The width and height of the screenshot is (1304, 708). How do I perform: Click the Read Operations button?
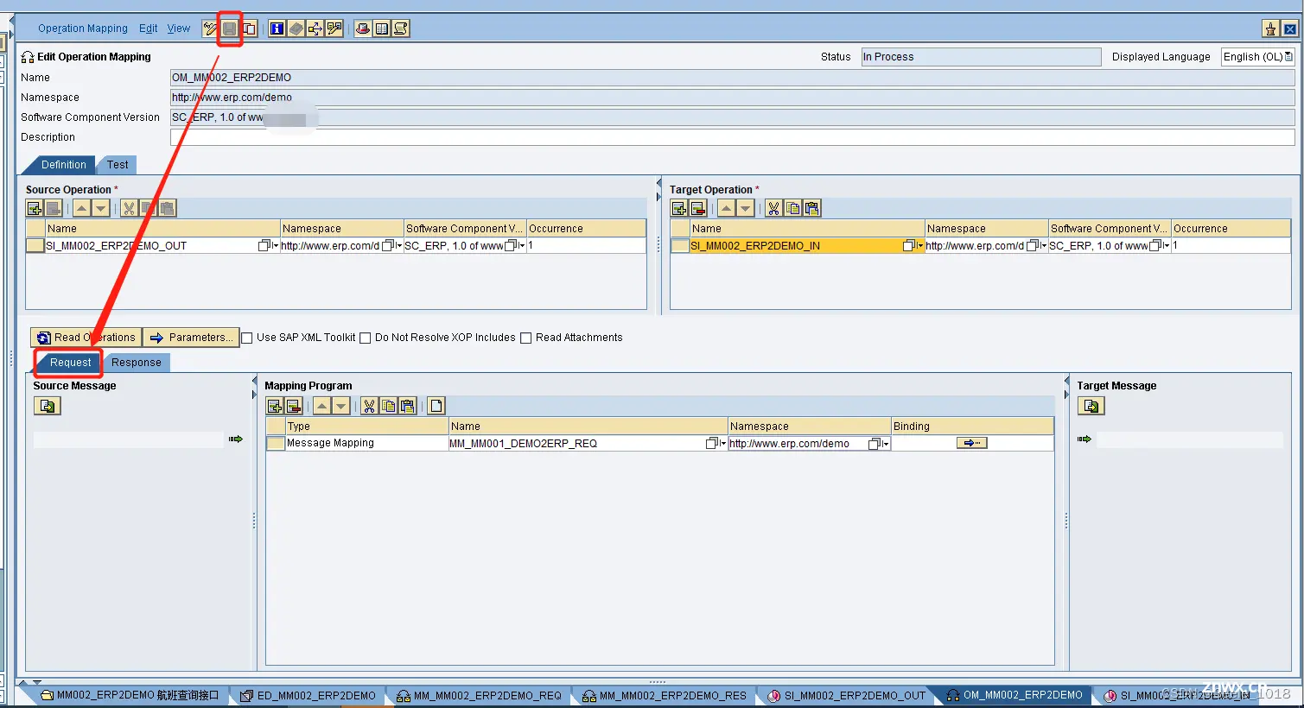tap(86, 338)
